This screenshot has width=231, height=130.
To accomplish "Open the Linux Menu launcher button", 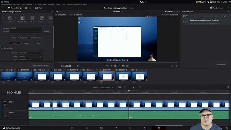I will click(5, 1).
